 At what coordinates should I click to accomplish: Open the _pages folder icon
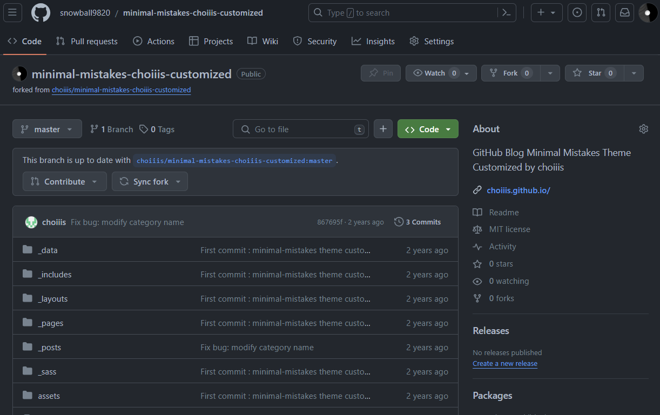pos(28,323)
